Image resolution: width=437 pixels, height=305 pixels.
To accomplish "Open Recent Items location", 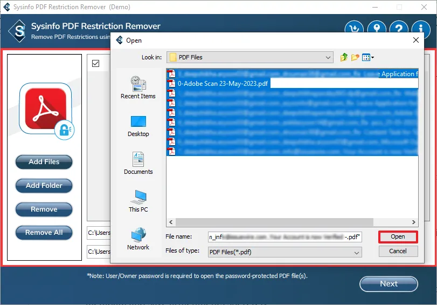I will (138, 87).
